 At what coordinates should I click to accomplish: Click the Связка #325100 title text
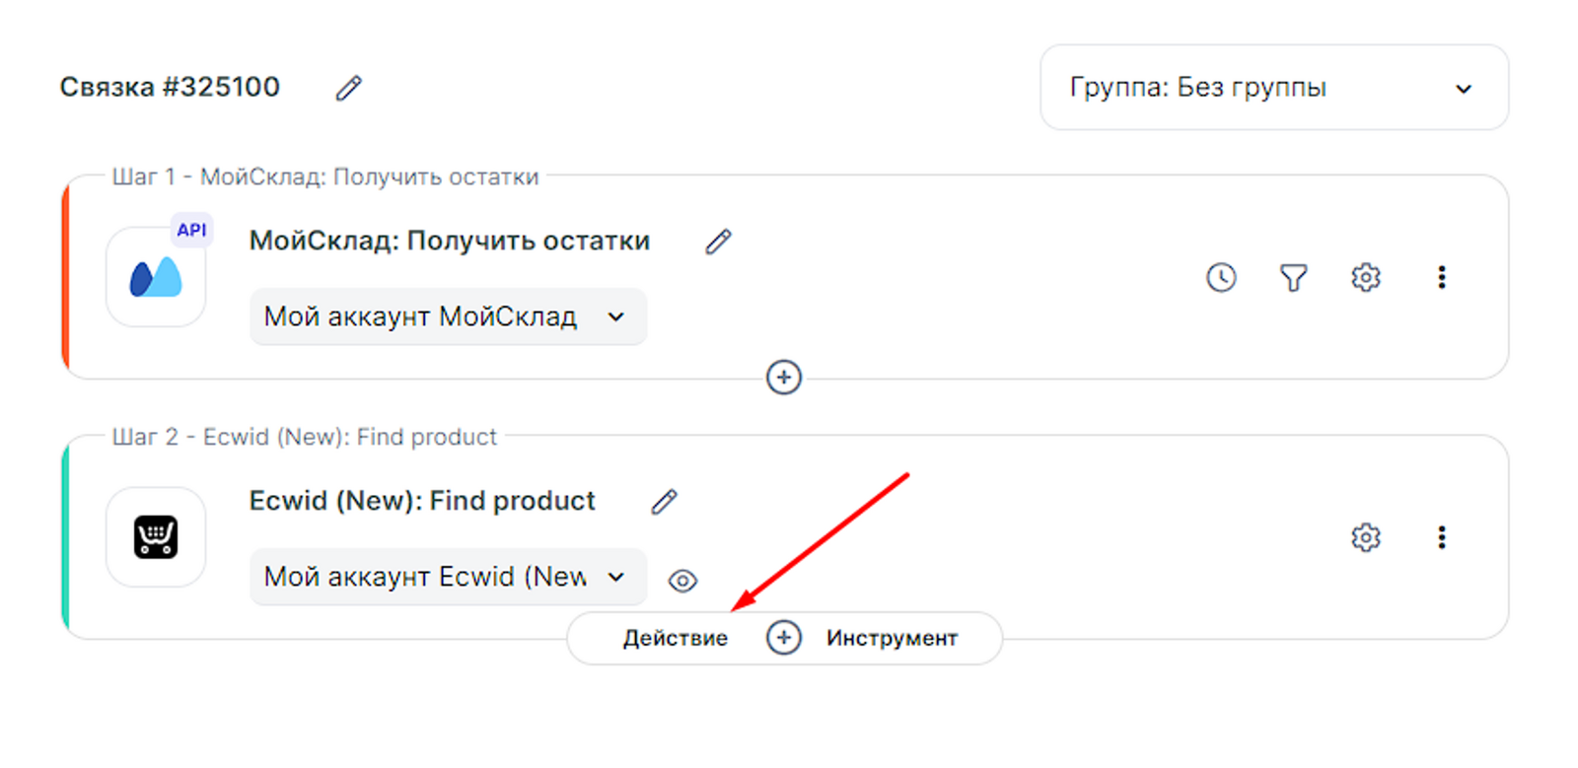(x=170, y=88)
